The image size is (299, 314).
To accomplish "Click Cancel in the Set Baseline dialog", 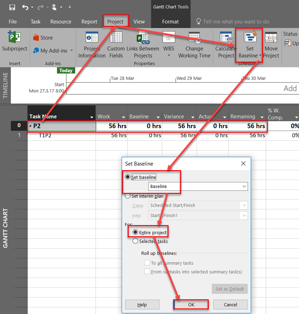I will [230, 305].
